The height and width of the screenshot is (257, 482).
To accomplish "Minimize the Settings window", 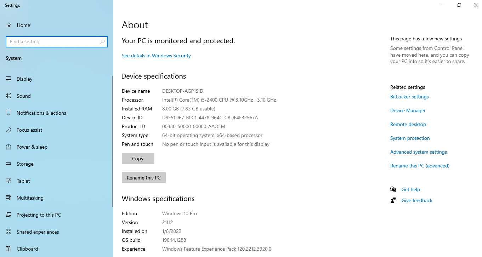I will [443, 5].
